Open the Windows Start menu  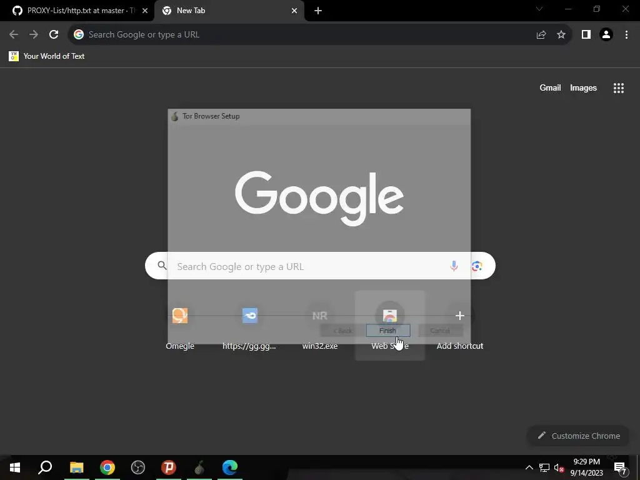coord(15,467)
